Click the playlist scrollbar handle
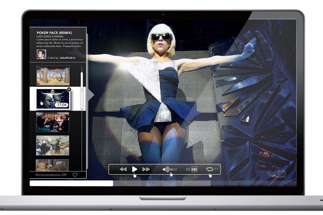Viewport: 323px width, 215px height. [82, 90]
